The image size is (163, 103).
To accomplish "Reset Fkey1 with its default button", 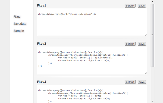I will click(130, 6).
